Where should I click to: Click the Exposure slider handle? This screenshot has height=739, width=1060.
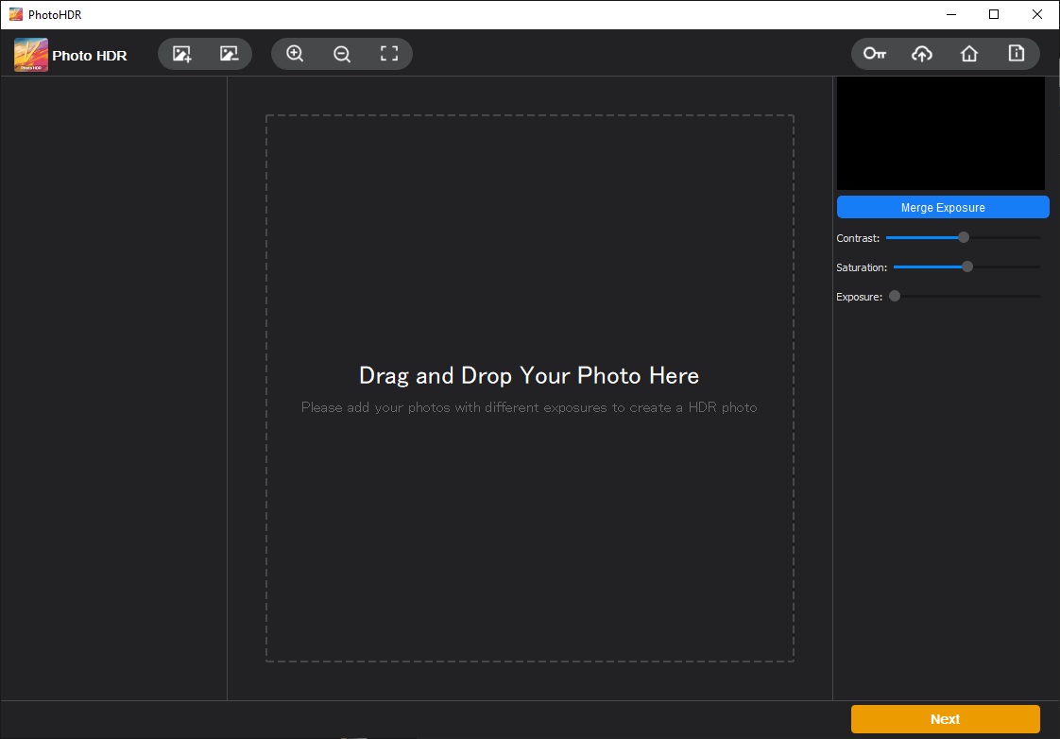[x=895, y=296]
